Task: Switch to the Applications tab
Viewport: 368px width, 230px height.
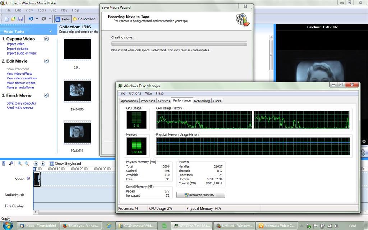Action: [x=129, y=101]
